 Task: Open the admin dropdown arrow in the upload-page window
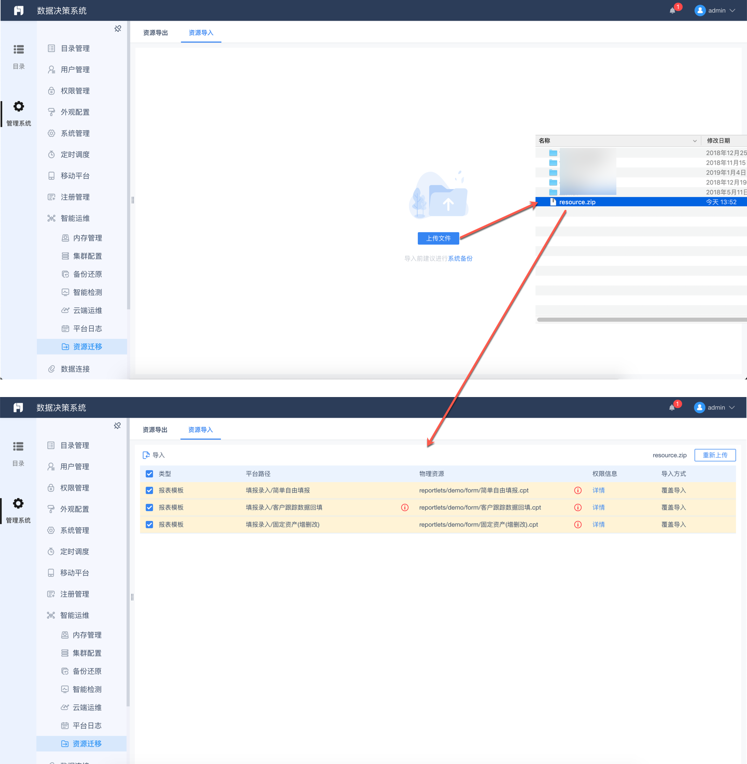(x=732, y=10)
